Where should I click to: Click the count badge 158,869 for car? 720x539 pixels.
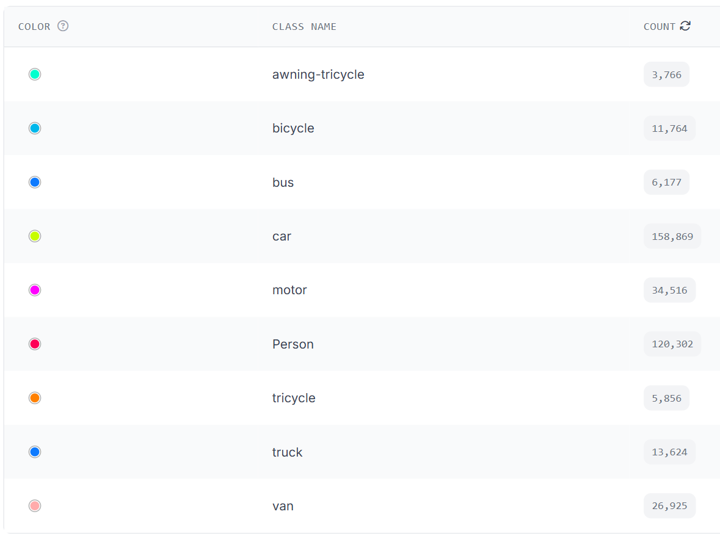tap(672, 236)
